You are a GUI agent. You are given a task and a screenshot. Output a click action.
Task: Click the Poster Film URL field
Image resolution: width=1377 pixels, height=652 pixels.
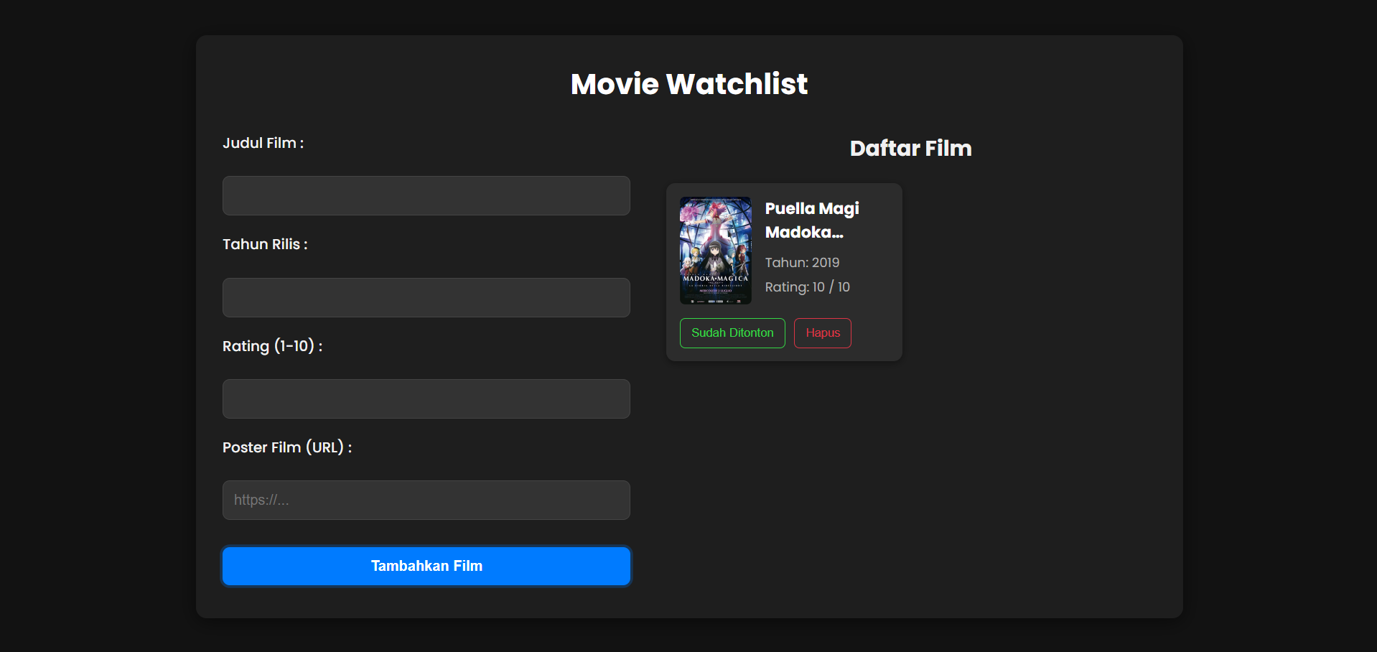(x=425, y=500)
